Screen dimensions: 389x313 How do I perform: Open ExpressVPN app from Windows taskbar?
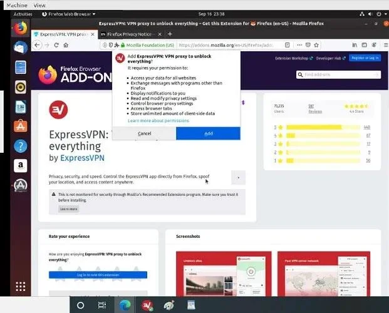(147, 305)
